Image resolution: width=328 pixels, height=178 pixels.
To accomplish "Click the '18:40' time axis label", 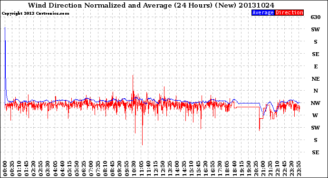I will pos(234,169).
